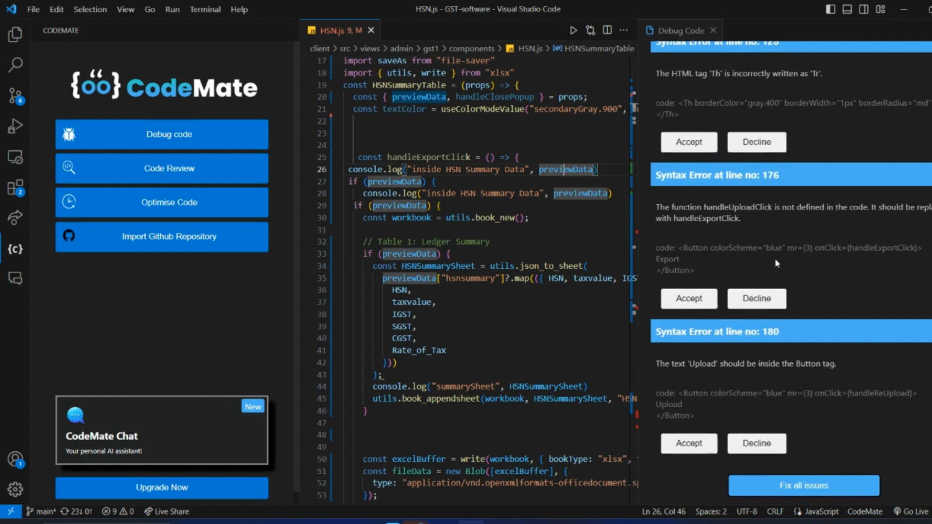Viewport: 932px width, 524px height.
Task: Toggle primary side bar layout icon
Action: coord(831,9)
